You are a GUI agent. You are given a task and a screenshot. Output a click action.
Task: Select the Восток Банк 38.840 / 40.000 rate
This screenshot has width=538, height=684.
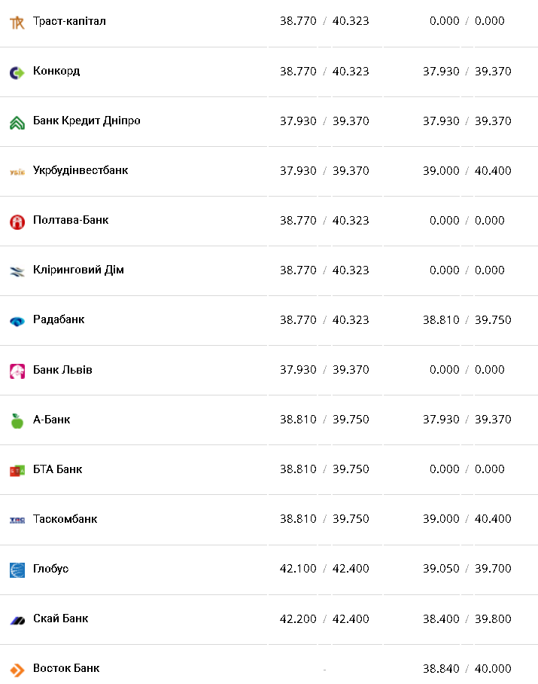467,668
